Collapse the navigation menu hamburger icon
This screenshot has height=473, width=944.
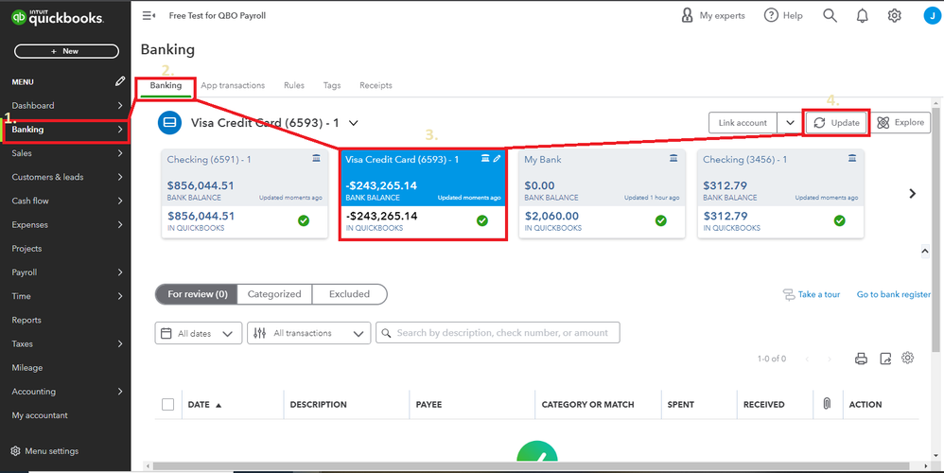[x=149, y=16]
